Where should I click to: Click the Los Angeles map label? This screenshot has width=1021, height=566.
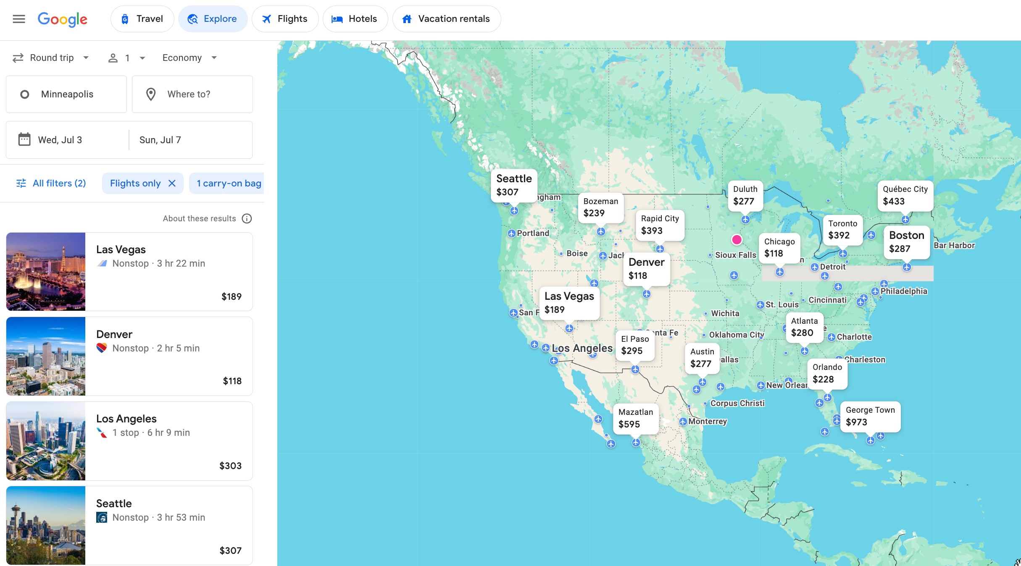(x=582, y=348)
